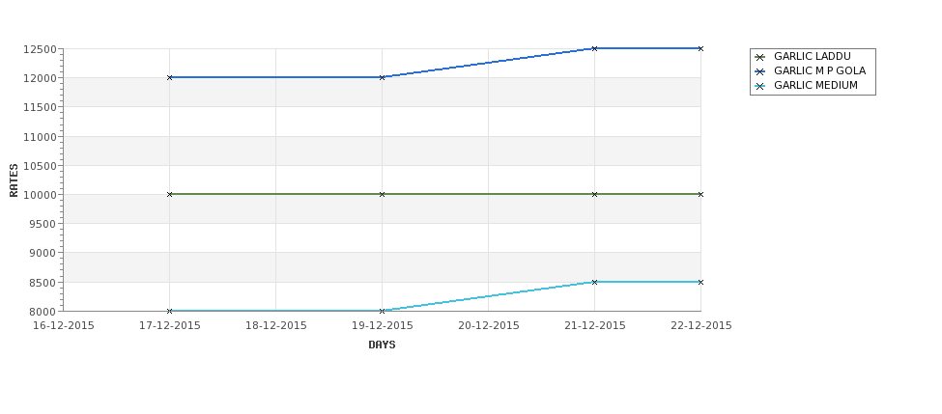Click the Garlic Medium legend marker icon
Image resolution: width=942 pixels, height=414 pixels.
coord(760,86)
